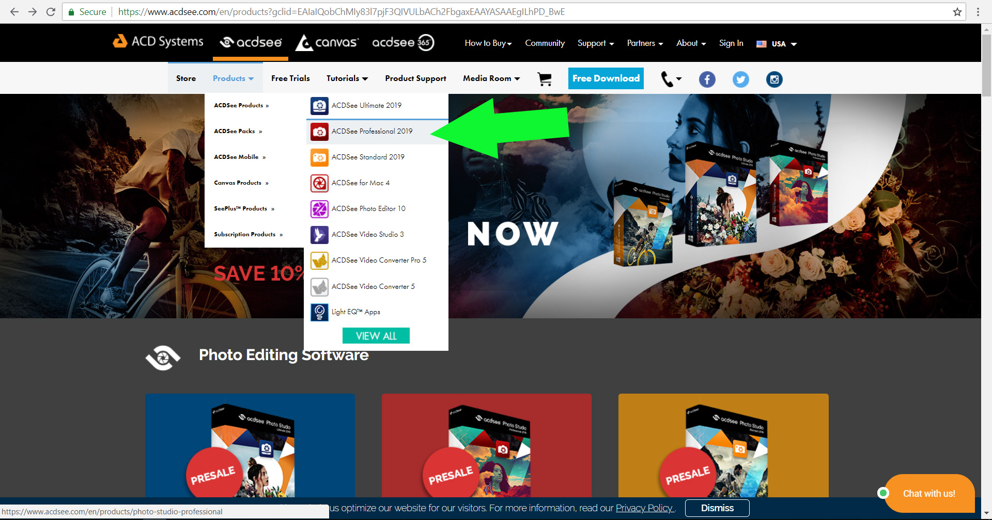
Task: Bookmark this page with the star icon
Action: click(x=957, y=12)
